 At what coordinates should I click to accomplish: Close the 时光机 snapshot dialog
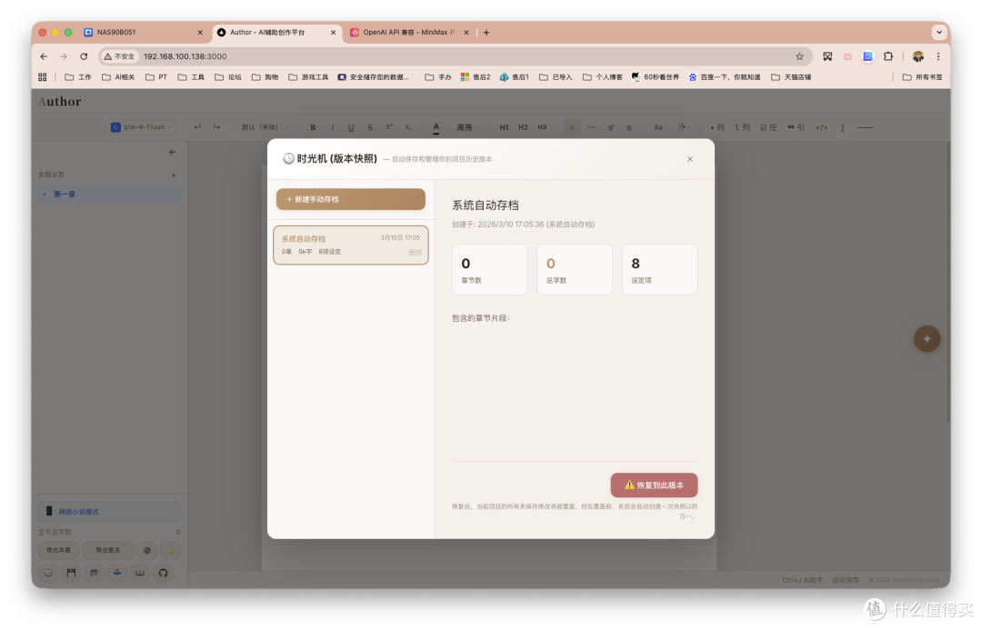pos(689,159)
